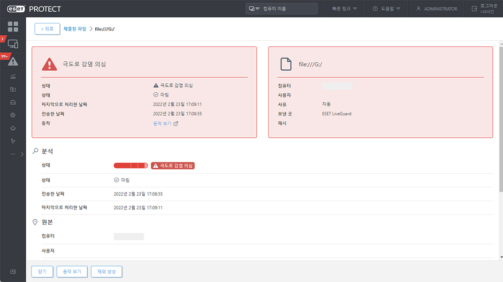Expand the sidebar More (...) menu
503x282 pixels.
13,154
